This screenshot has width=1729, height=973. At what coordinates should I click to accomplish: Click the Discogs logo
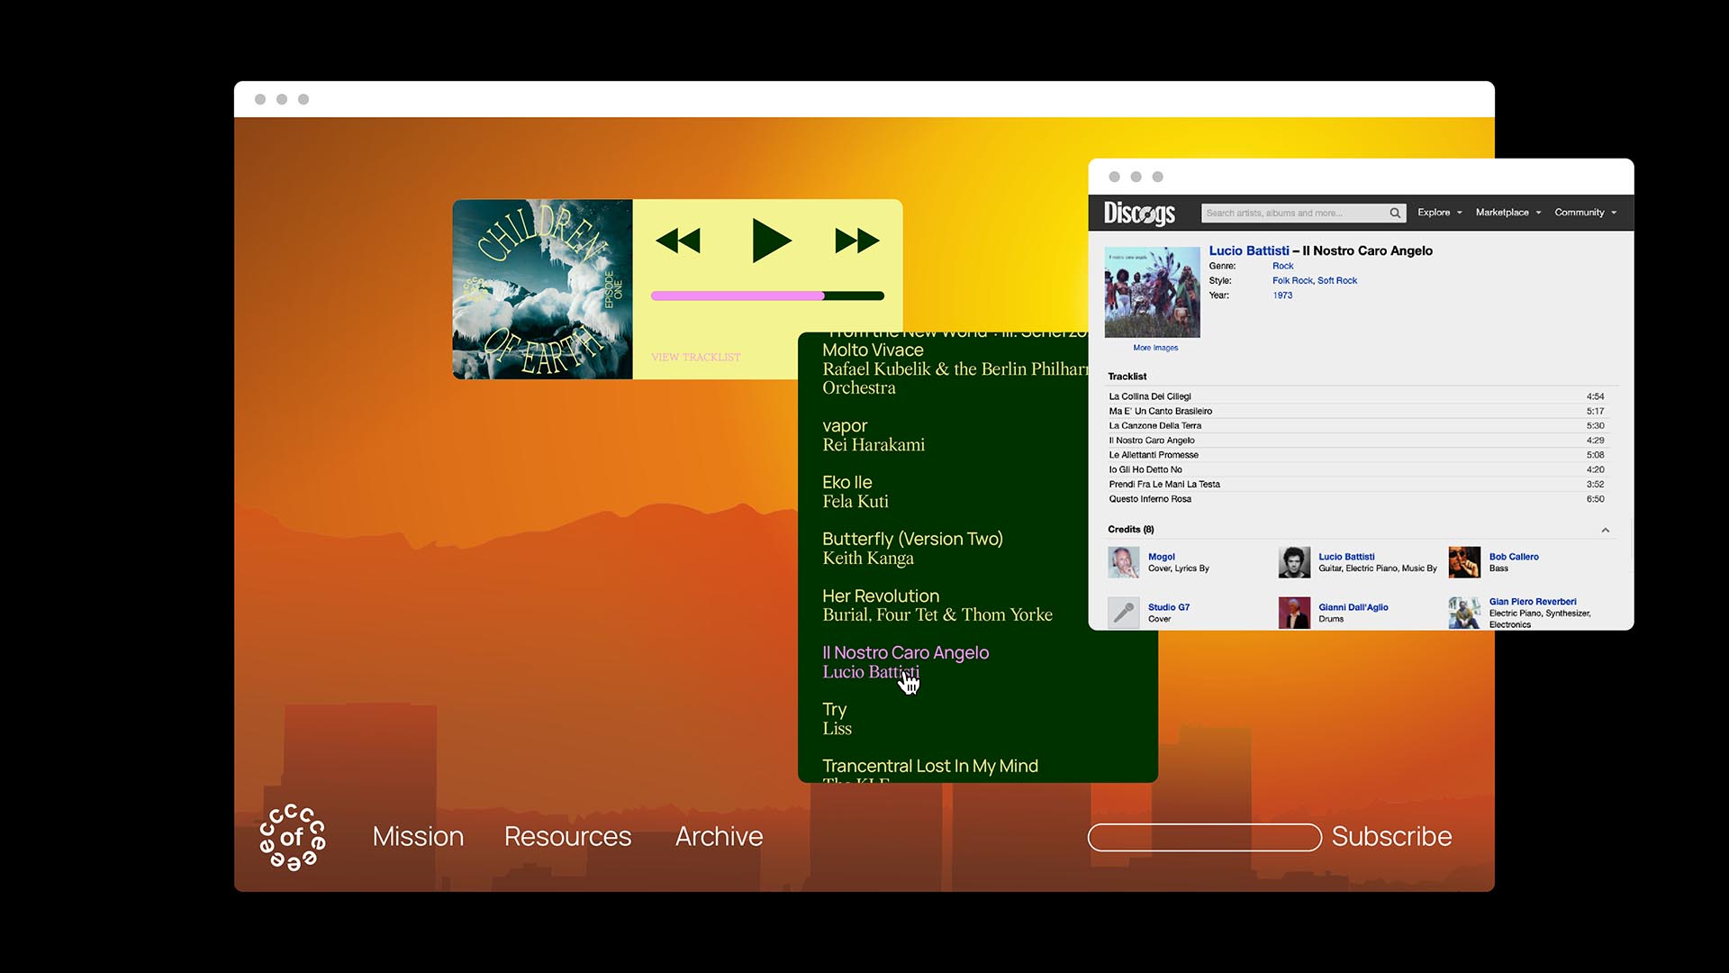pyautogui.click(x=1139, y=213)
